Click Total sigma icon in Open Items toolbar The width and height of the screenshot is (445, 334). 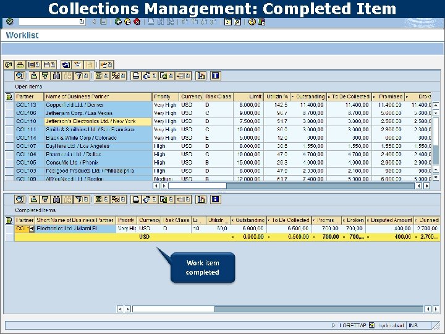[x=98, y=76]
